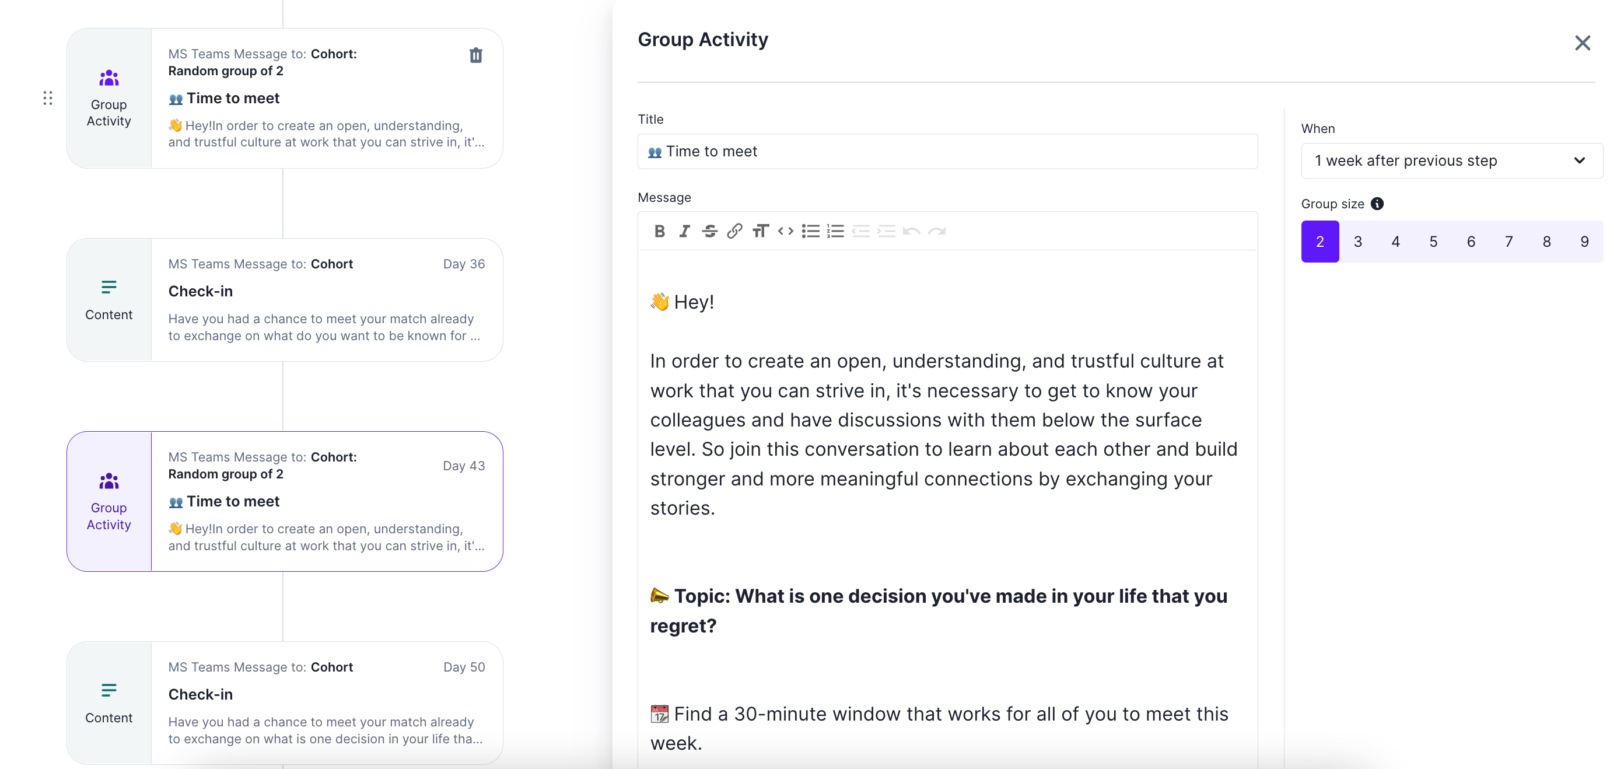Screen dimensions: 1610x769
Task: Apply italic formatting in message toolbar
Action: click(684, 231)
